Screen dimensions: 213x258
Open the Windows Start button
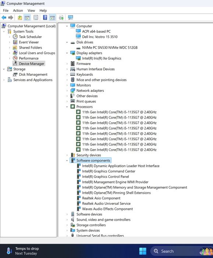point(143,251)
